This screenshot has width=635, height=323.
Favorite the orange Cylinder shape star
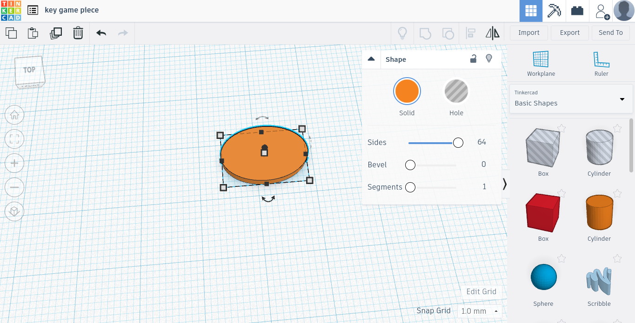tap(617, 193)
